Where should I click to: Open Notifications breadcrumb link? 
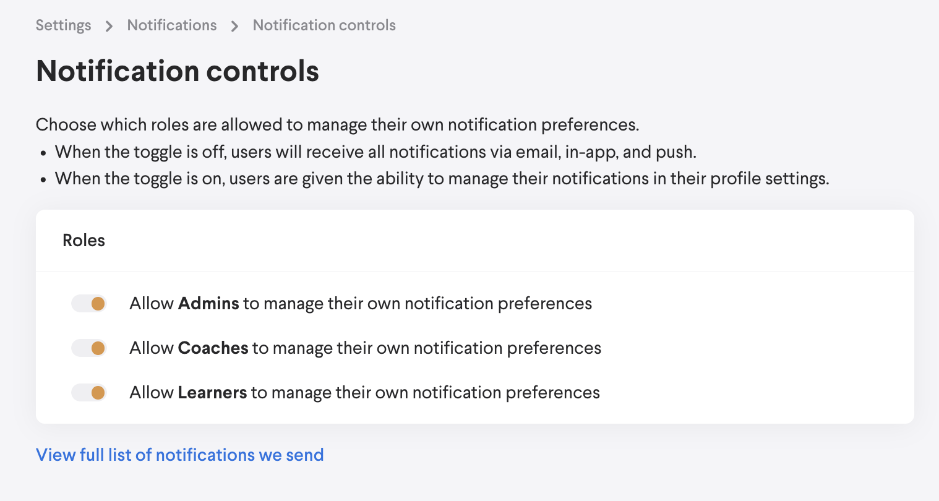click(x=172, y=25)
